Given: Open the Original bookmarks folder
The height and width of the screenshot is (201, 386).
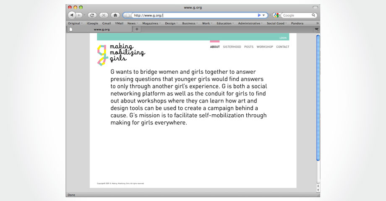Looking at the screenshot, I should 75,23.
